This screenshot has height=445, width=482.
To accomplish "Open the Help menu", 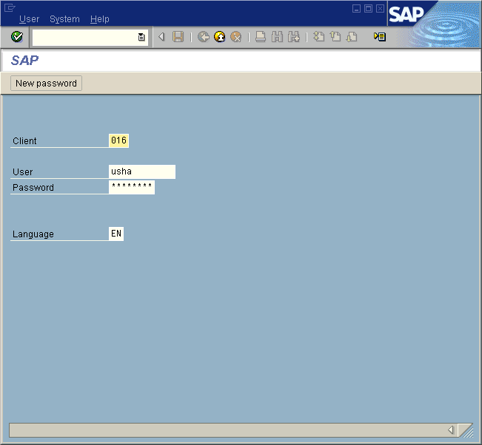I will click(100, 19).
